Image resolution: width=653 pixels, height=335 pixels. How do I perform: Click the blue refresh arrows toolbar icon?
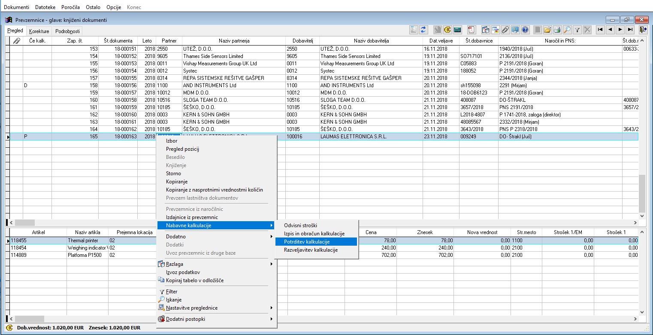pos(423,30)
